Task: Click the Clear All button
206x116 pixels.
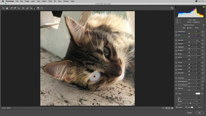Action: point(200,107)
